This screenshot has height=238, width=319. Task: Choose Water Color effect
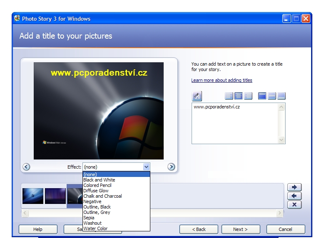tap(116, 228)
